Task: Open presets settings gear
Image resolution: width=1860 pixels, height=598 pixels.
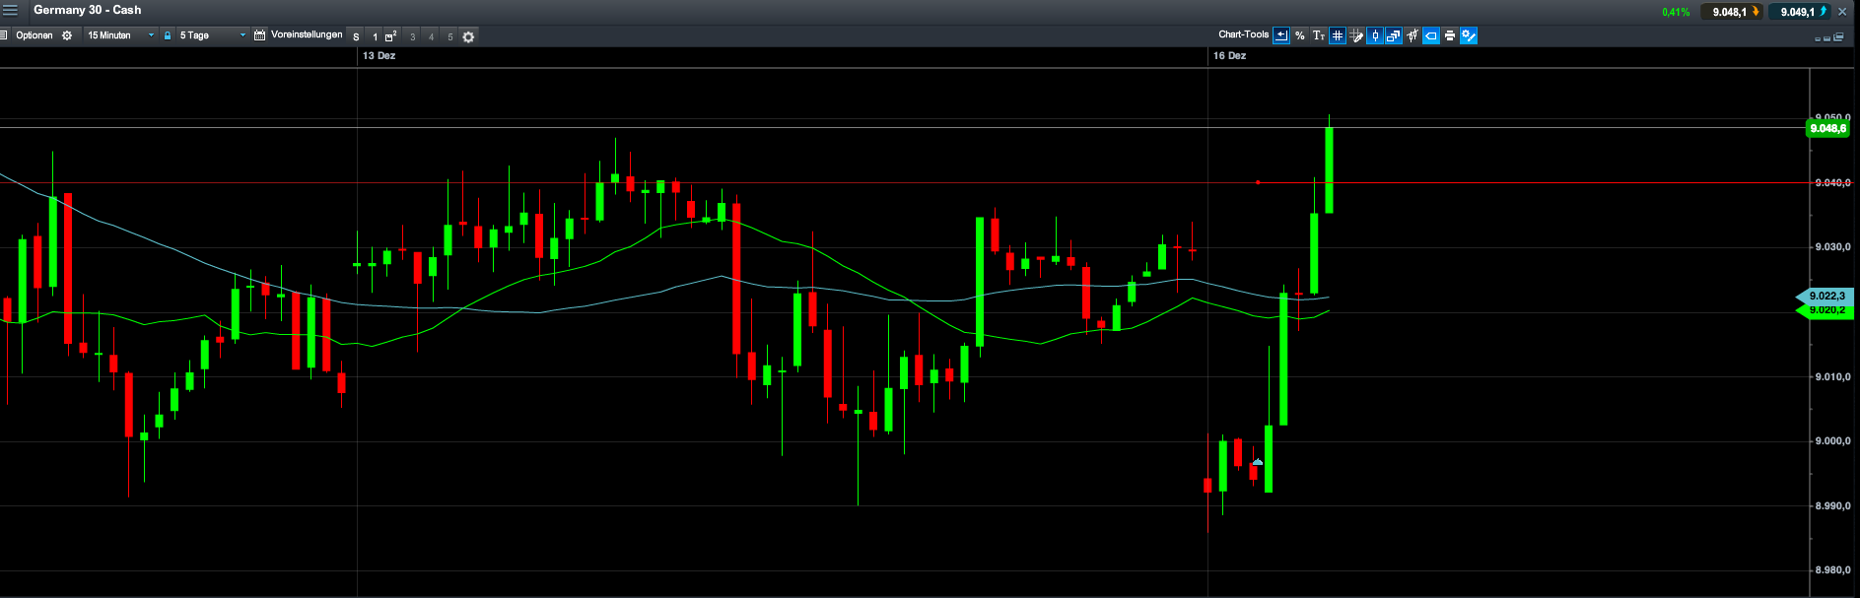Action: click(x=468, y=36)
